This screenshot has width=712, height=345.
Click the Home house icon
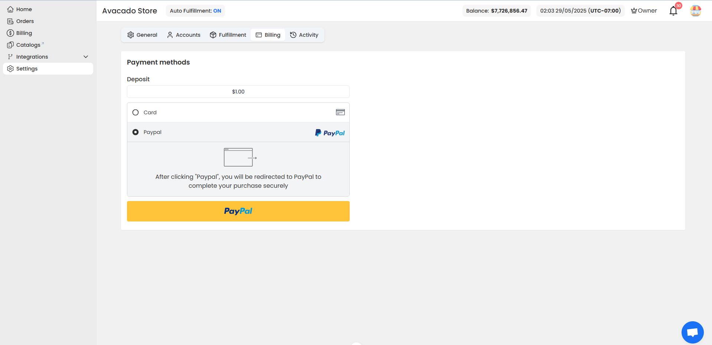(x=10, y=9)
